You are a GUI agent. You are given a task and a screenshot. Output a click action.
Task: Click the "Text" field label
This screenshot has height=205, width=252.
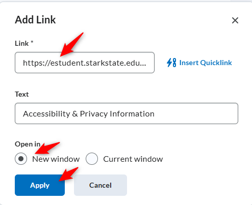coord(22,94)
